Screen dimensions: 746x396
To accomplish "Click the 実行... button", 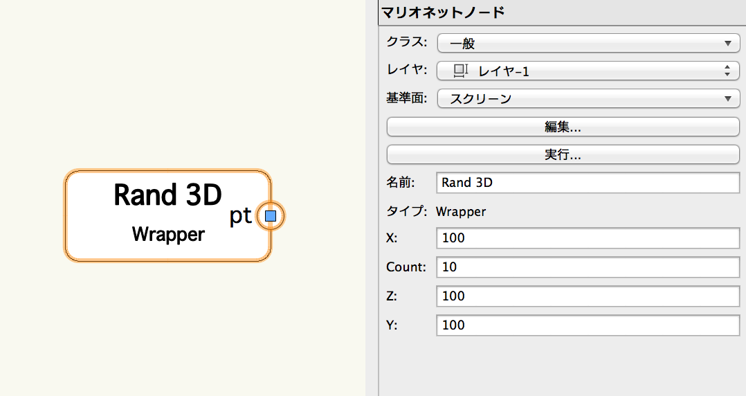I will [563, 154].
